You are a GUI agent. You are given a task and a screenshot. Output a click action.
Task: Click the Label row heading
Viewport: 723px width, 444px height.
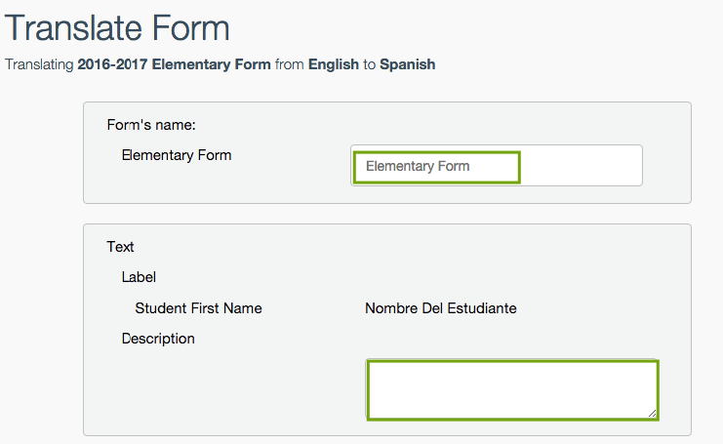pos(139,277)
